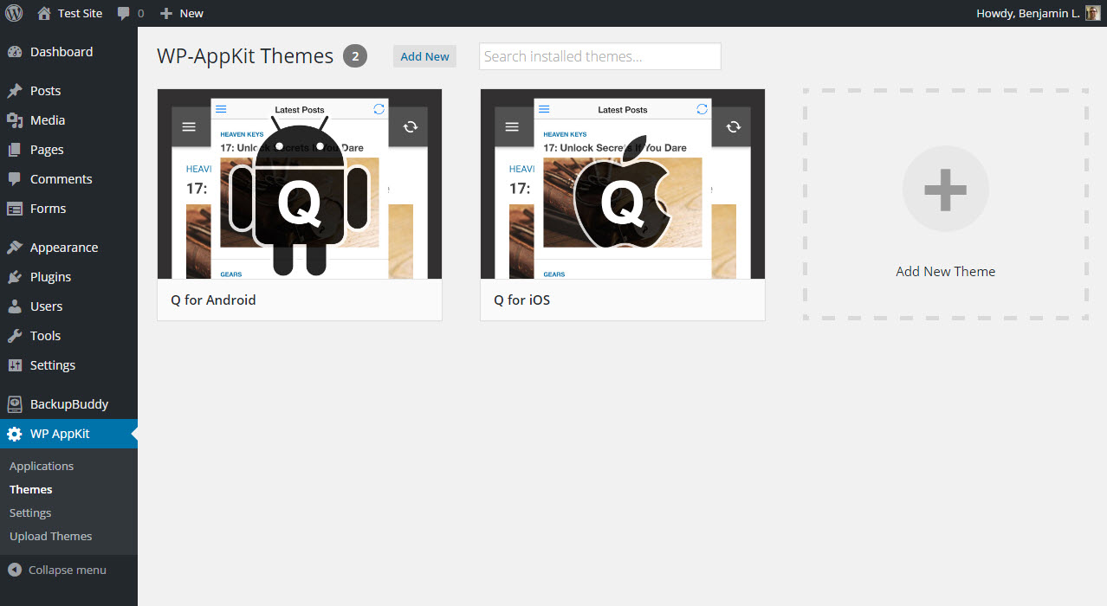The image size is (1107, 606).
Task: Open the Test Site home icon
Action: (x=44, y=13)
